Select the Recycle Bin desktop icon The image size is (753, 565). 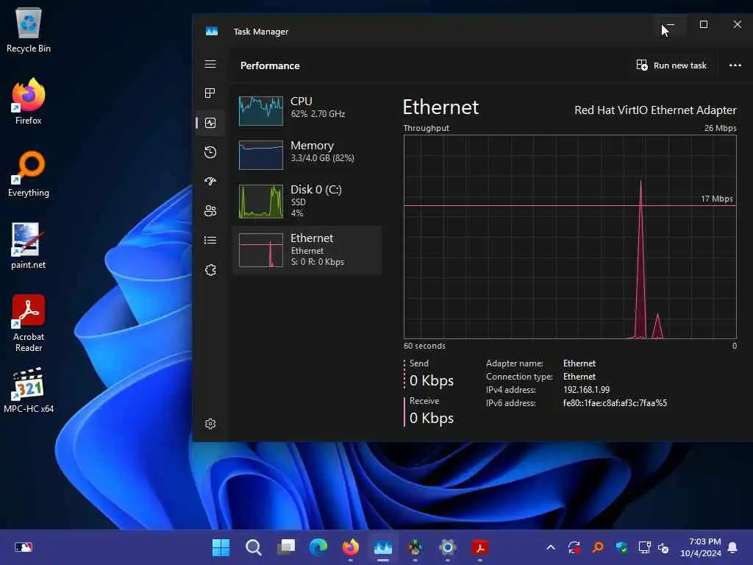point(29,29)
